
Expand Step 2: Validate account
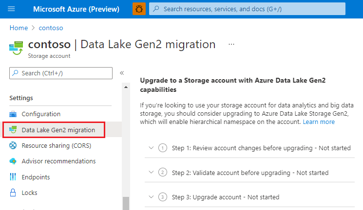pos(151,173)
